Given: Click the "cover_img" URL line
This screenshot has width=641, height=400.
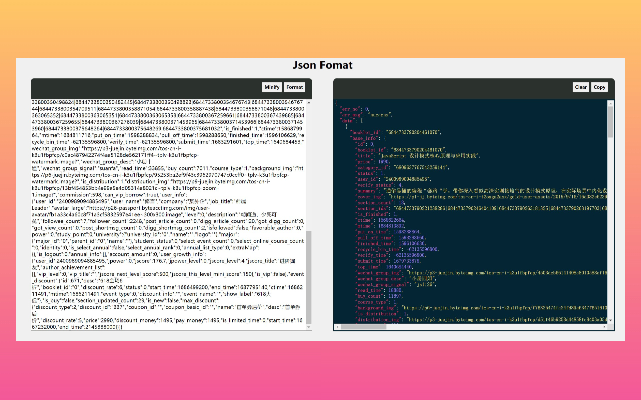Looking at the screenshot, I should click(x=481, y=197).
